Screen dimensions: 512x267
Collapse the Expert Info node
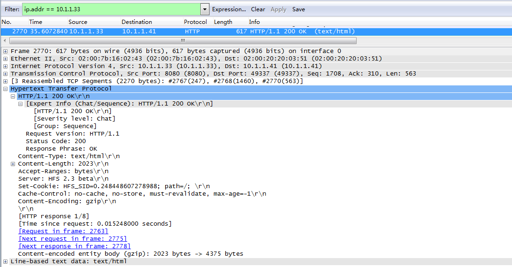pos(20,104)
